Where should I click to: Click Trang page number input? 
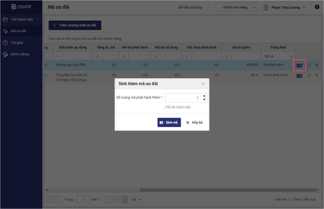(x=83, y=200)
